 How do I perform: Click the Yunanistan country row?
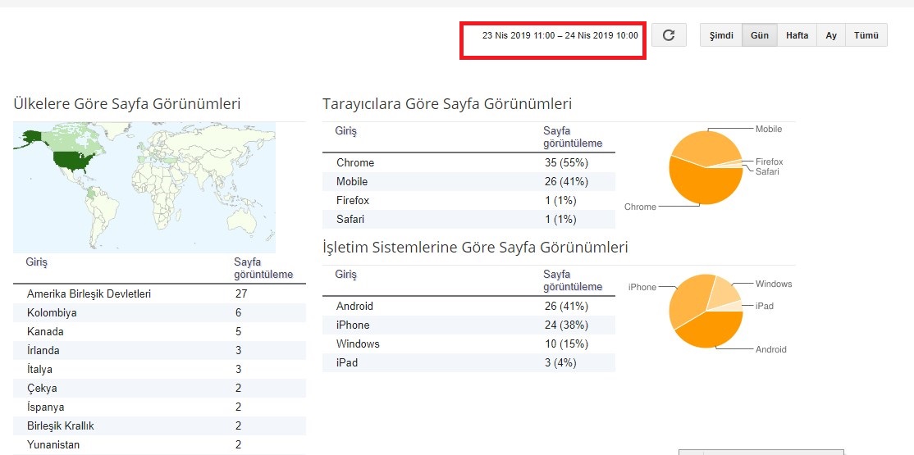(159, 444)
